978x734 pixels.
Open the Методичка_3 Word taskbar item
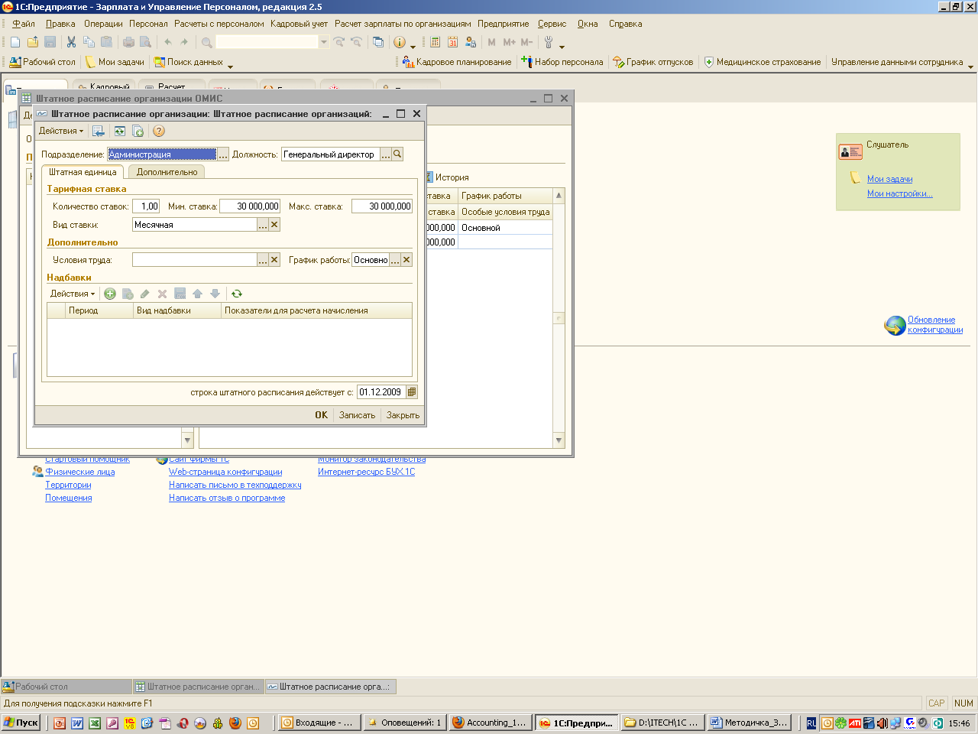point(748,723)
